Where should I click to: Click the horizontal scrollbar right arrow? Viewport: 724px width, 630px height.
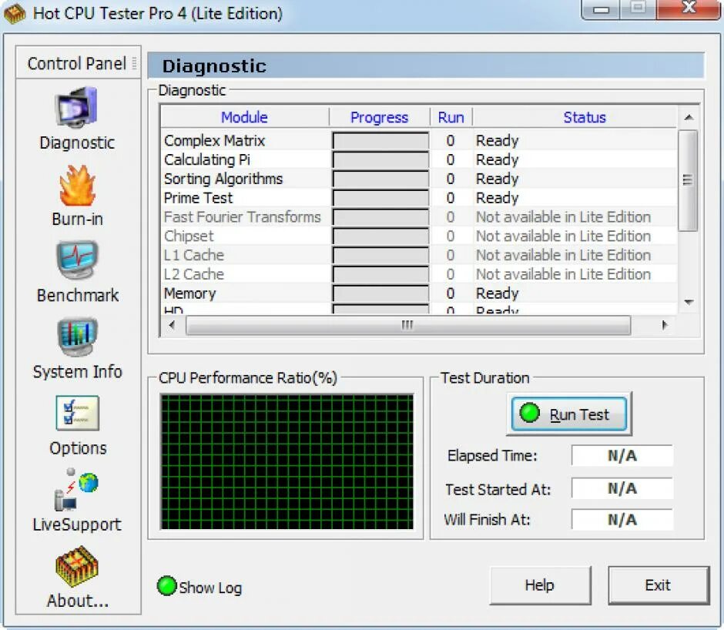tap(665, 325)
